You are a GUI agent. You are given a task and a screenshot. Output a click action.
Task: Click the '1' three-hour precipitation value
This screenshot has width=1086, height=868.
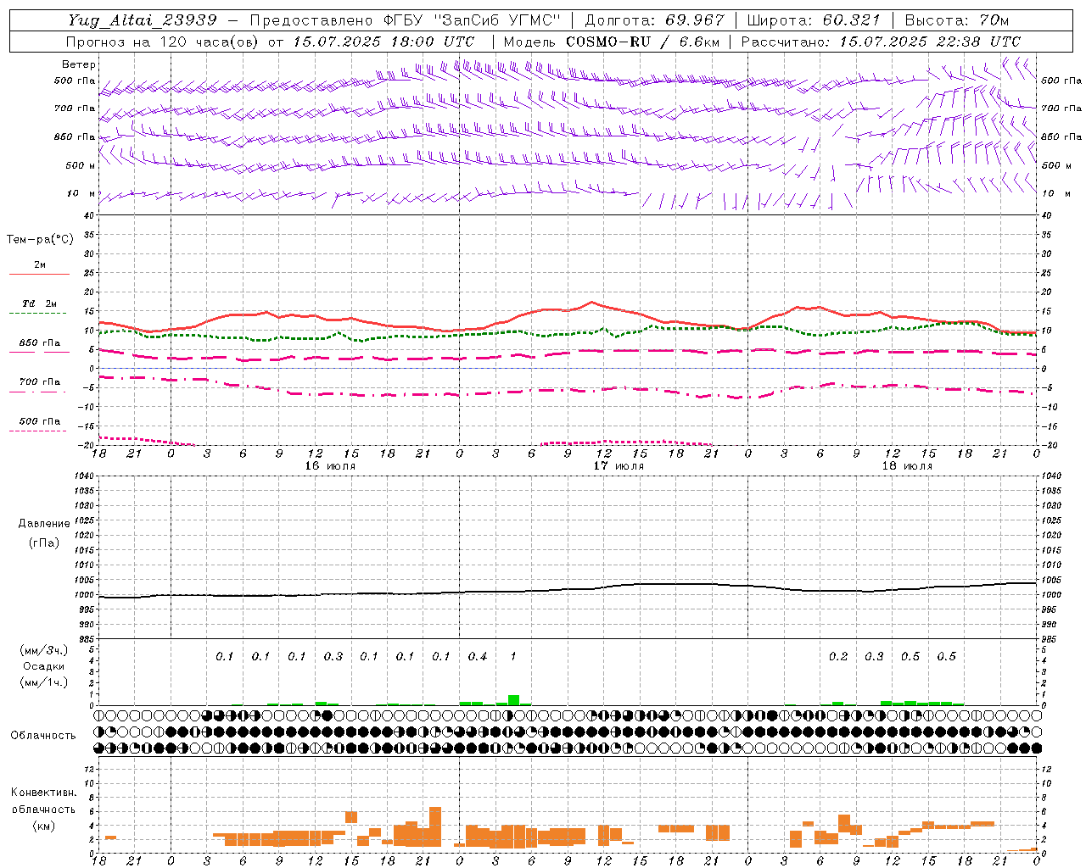(513, 657)
